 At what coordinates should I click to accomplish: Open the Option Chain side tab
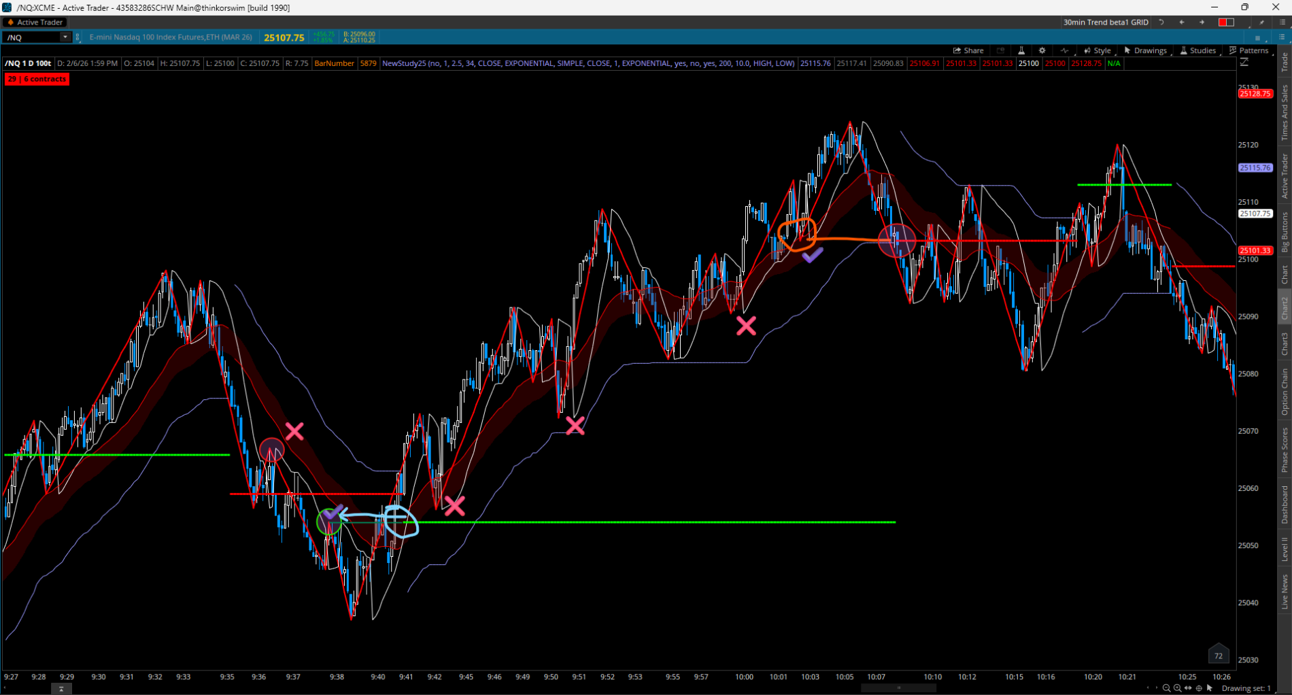[1285, 392]
